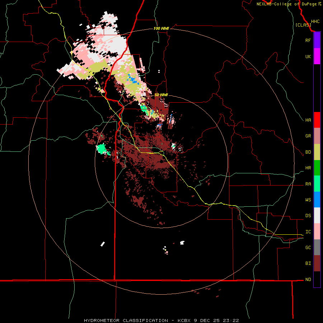This screenshot has height=323, width=323.
Task: Click the UK legend label text
Action: click(x=308, y=56)
